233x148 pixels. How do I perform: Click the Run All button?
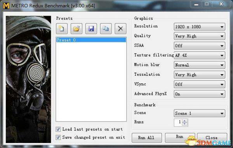tap(146, 138)
